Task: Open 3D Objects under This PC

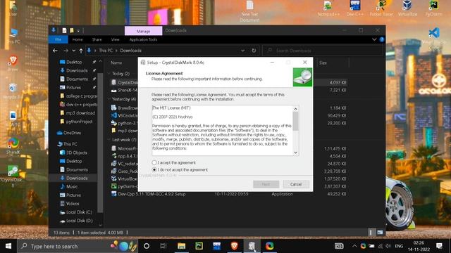Action: click(x=77, y=153)
